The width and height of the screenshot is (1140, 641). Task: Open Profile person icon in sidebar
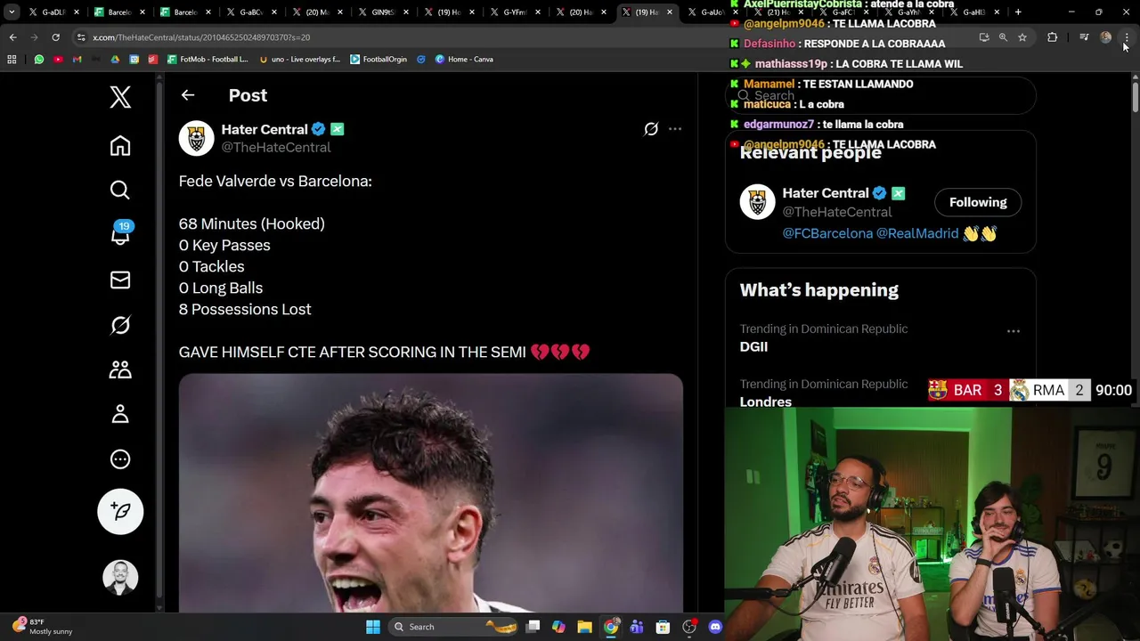(x=120, y=414)
